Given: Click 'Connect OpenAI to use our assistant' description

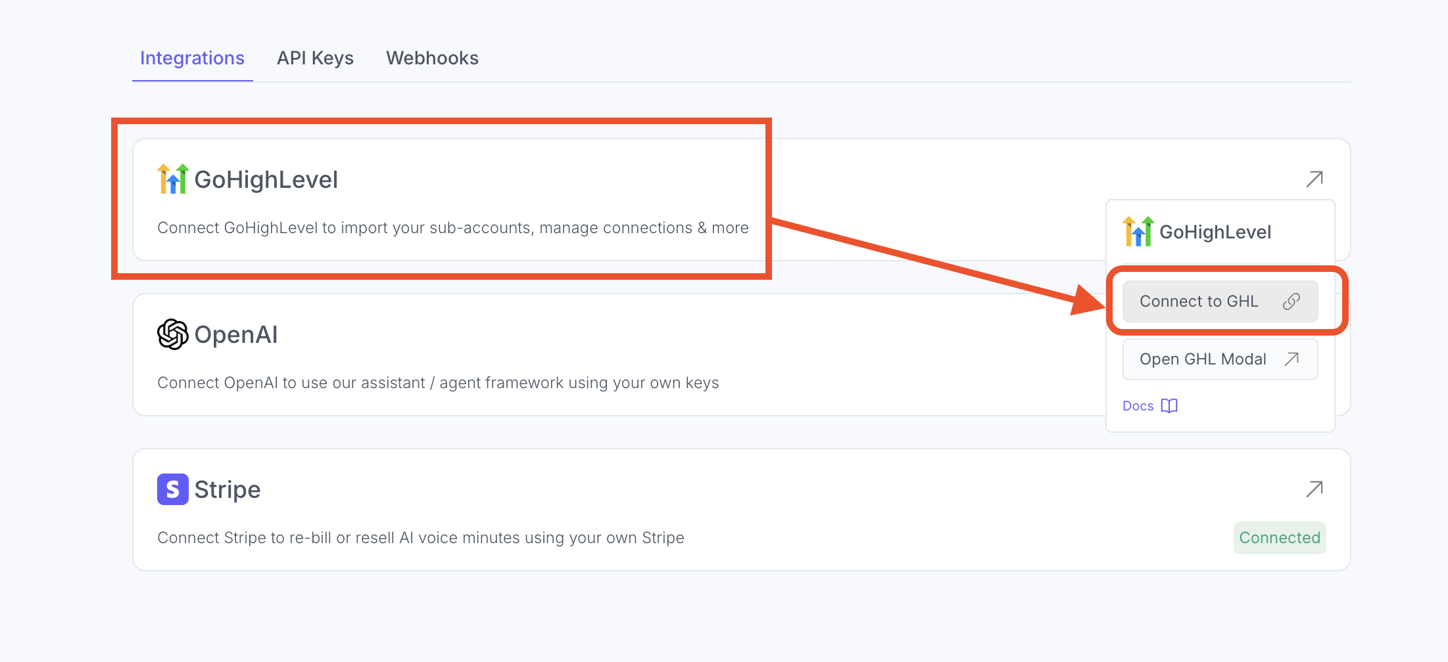Looking at the screenshot, I should (438, 383).
